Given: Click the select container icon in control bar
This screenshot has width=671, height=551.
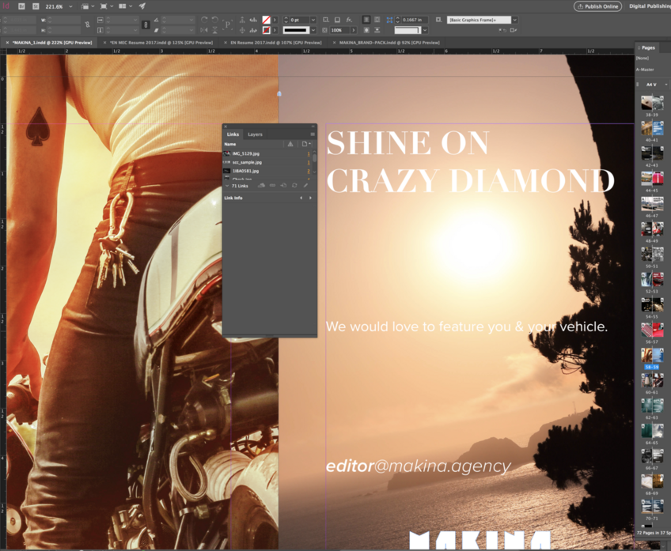Looking at the screenshot, I should (x=242, y=20).
